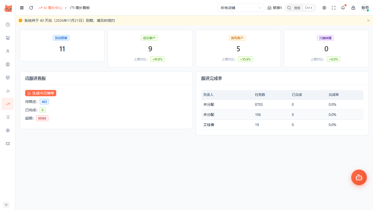Click the 搜索 search field
Screen dimensions: 373x210
click(300, 8)
